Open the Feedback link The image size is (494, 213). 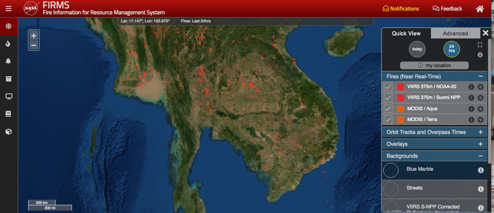click(447, 9)
